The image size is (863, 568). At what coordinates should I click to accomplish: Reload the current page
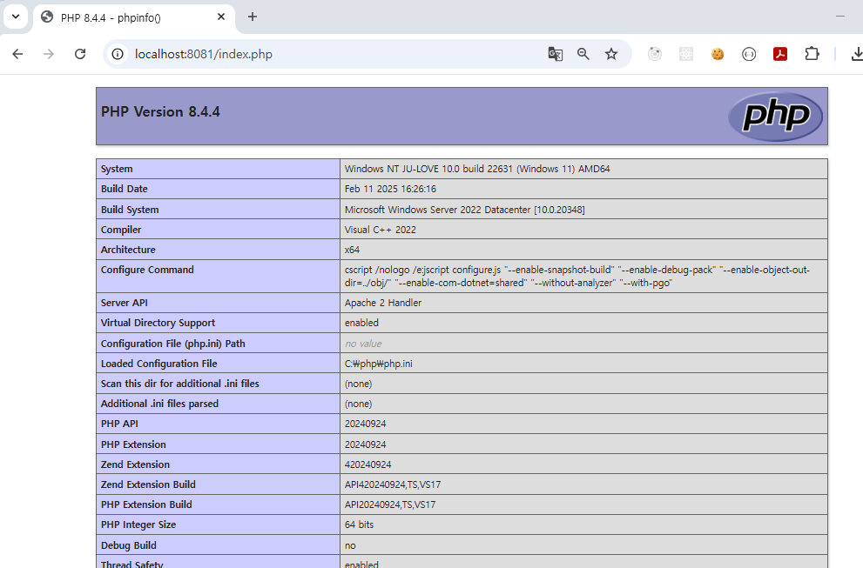[80, 53]
